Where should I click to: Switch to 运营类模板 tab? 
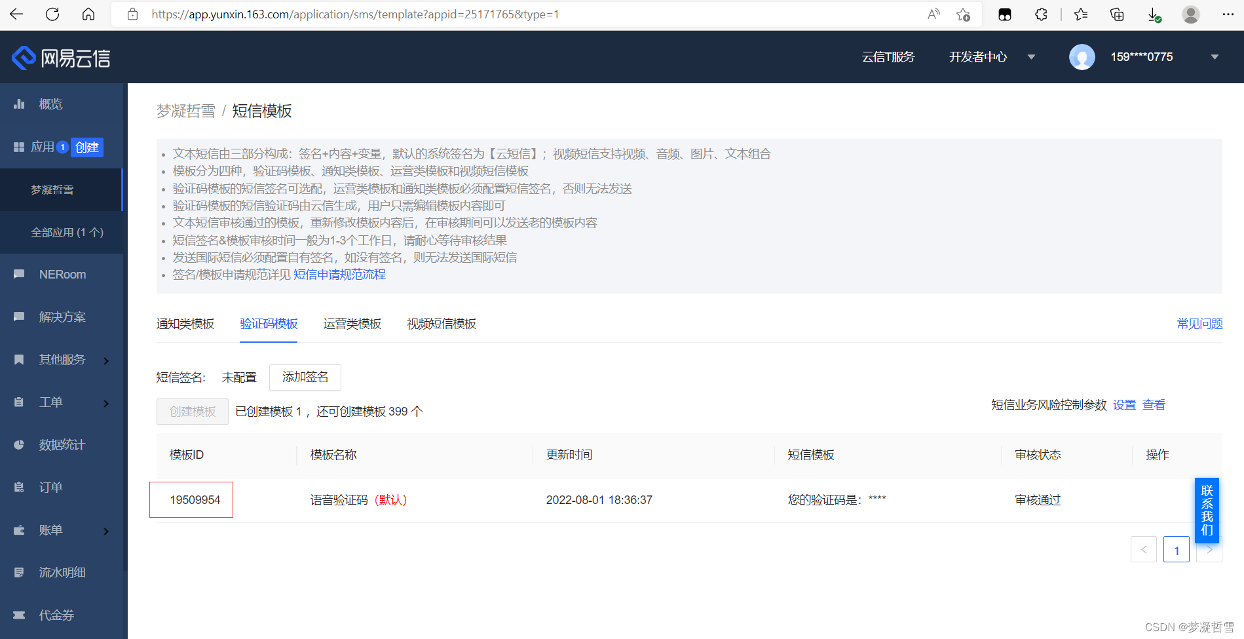(x=352, y=324)
